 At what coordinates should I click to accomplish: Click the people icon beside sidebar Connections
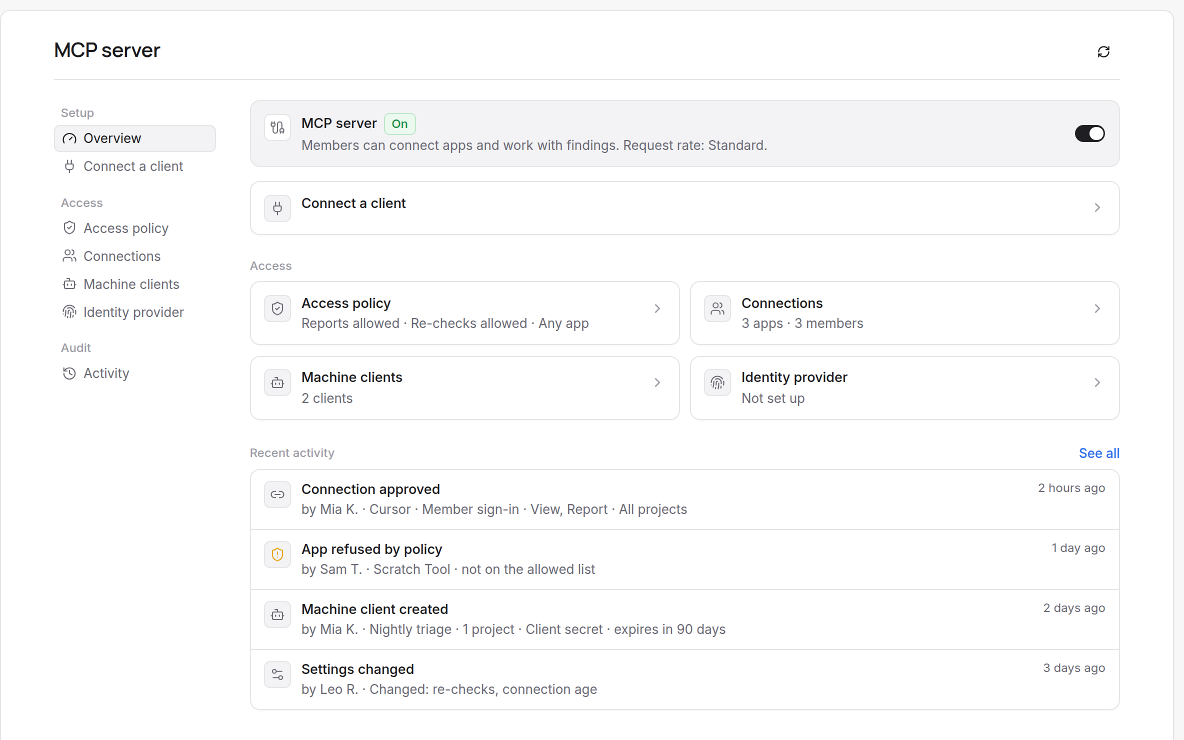click(x=69, y=256)
